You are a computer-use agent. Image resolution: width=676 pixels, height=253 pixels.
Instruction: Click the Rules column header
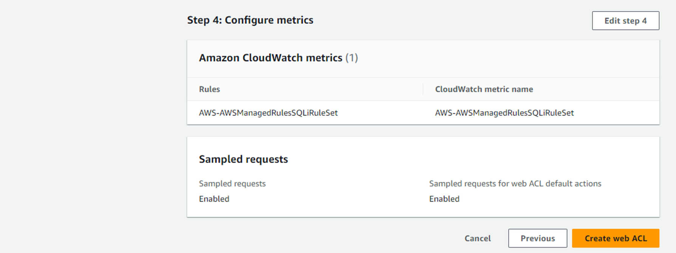pos(209,89)
